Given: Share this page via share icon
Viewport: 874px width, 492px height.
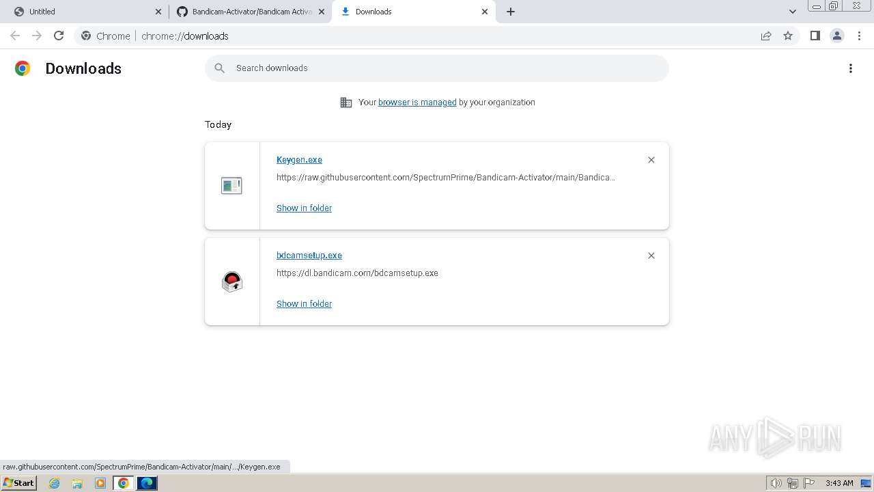Looking at the screenshot, I should point(766,36).
